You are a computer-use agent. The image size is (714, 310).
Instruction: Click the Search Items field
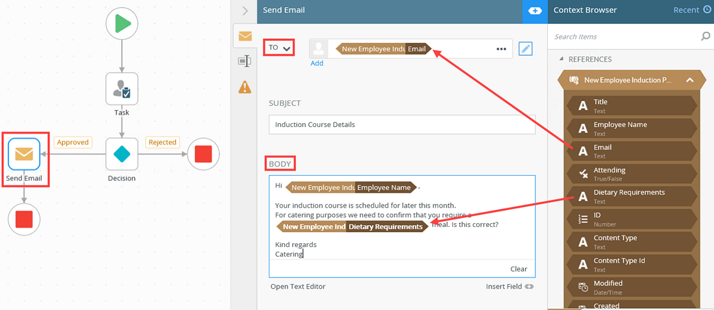pos(624,36)
